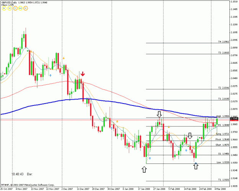Select the R1 1.9840 resistance label

tap(223, 125)
